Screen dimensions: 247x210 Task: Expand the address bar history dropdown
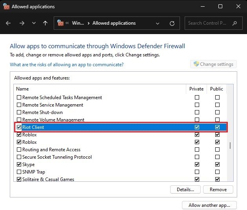158,23
